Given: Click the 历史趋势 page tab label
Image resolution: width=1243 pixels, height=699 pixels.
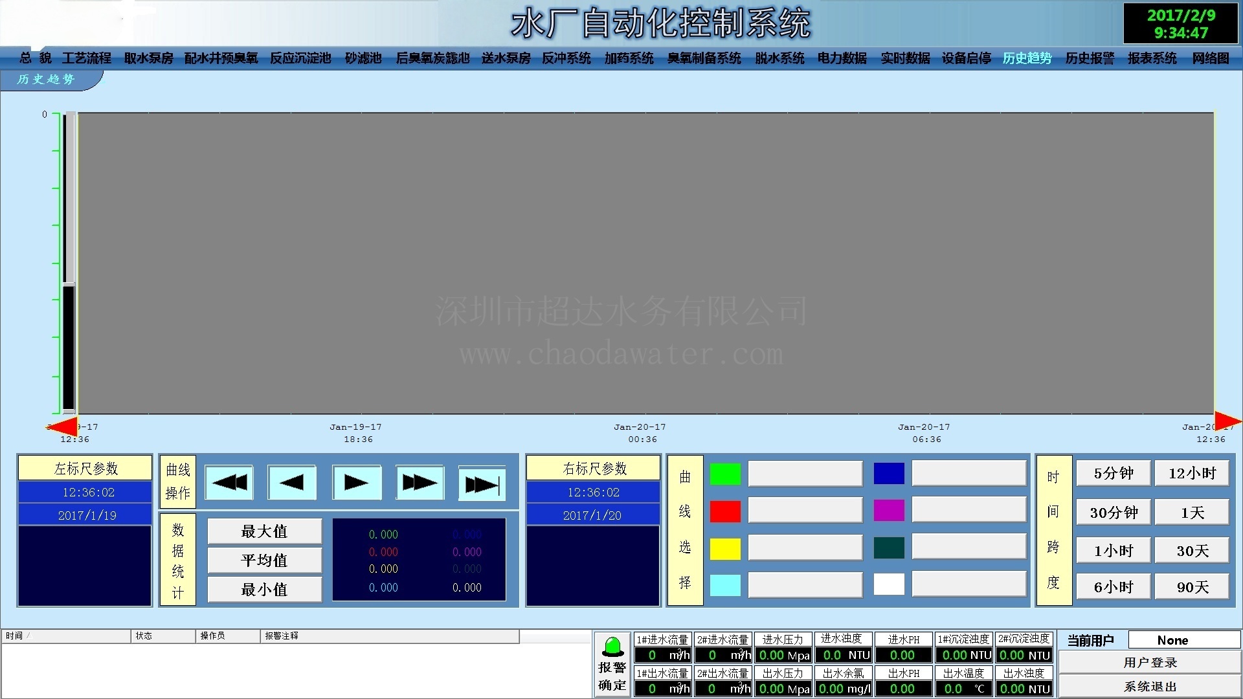Looking at the screenshot, I should coord(46,79).
